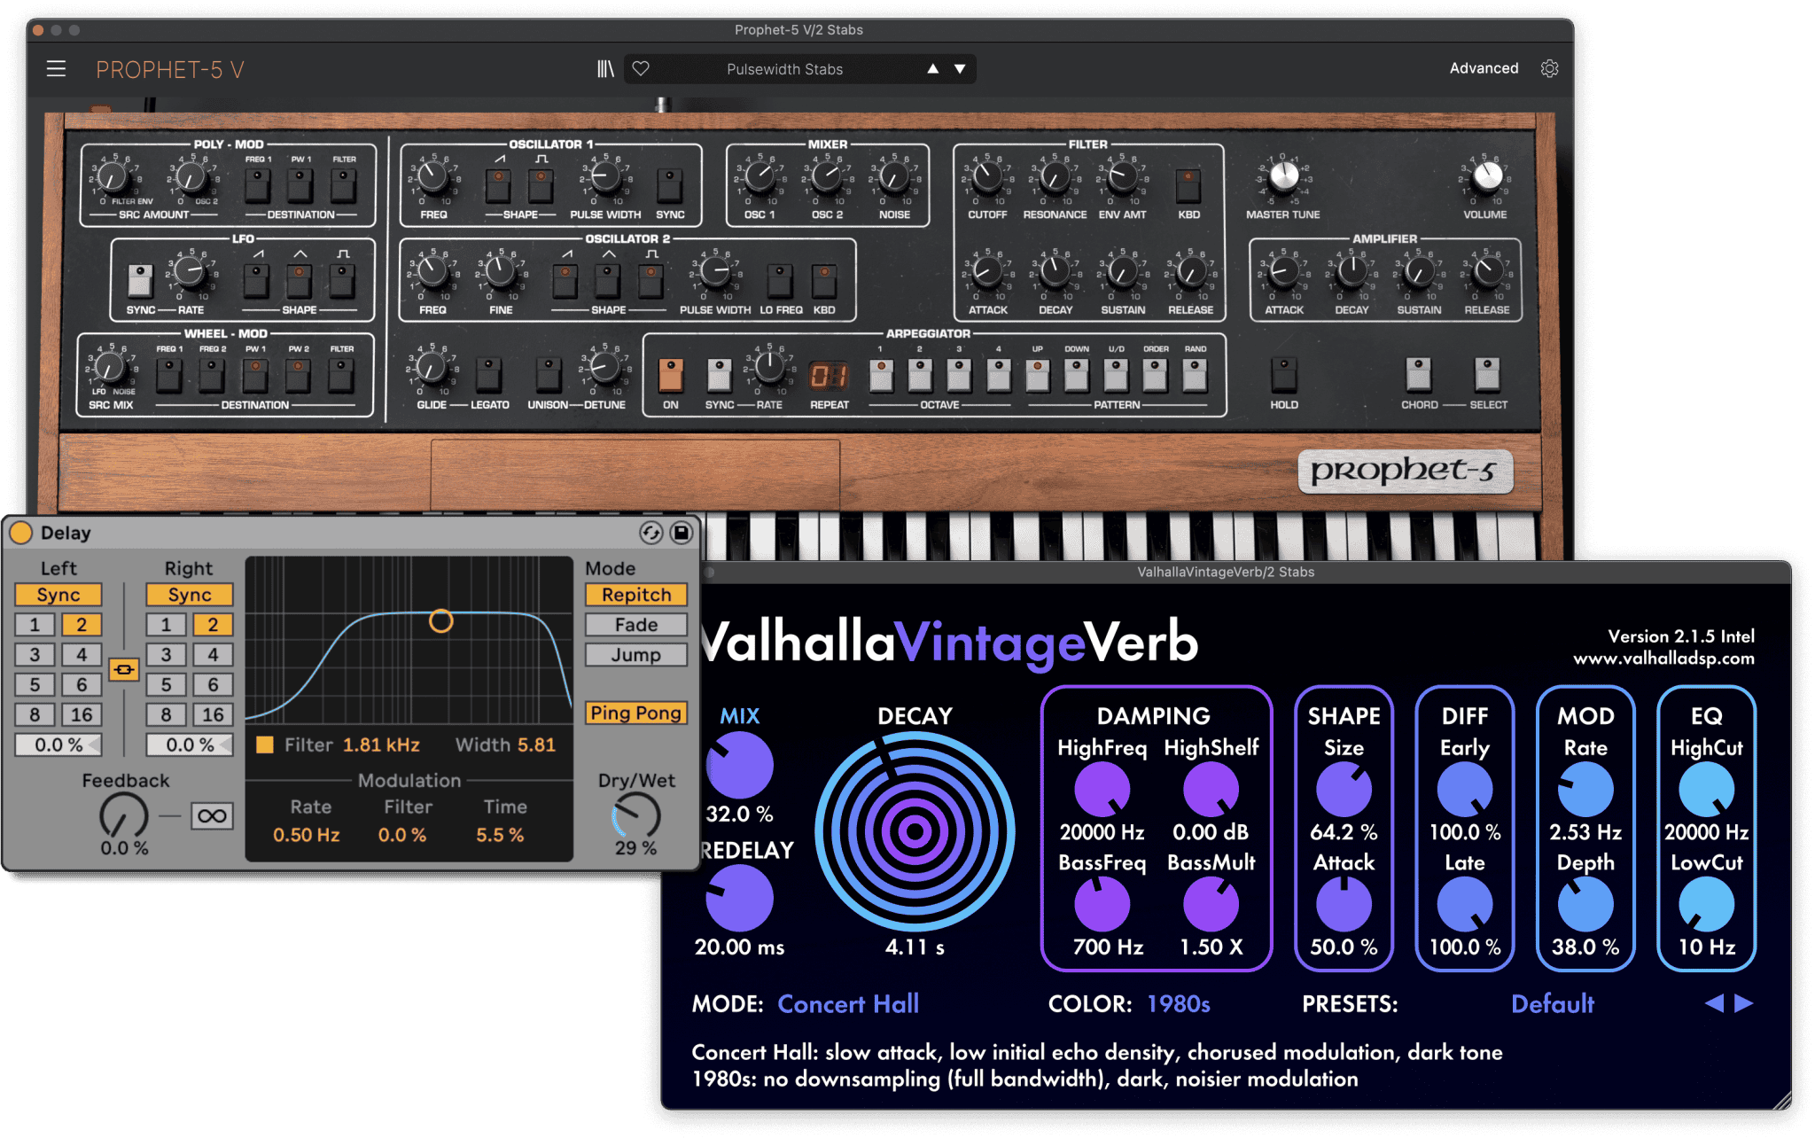1815x1138 pixels.
Task: Click the stereo link icon between Left and Right delays
Action: pyautogui.click(x=124, y=671)
